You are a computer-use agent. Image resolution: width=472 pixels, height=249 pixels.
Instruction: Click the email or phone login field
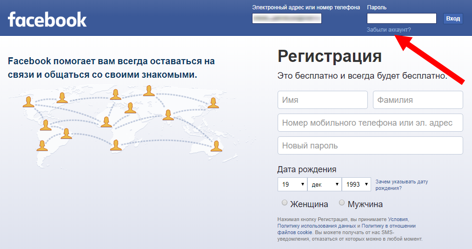(287, 19)
